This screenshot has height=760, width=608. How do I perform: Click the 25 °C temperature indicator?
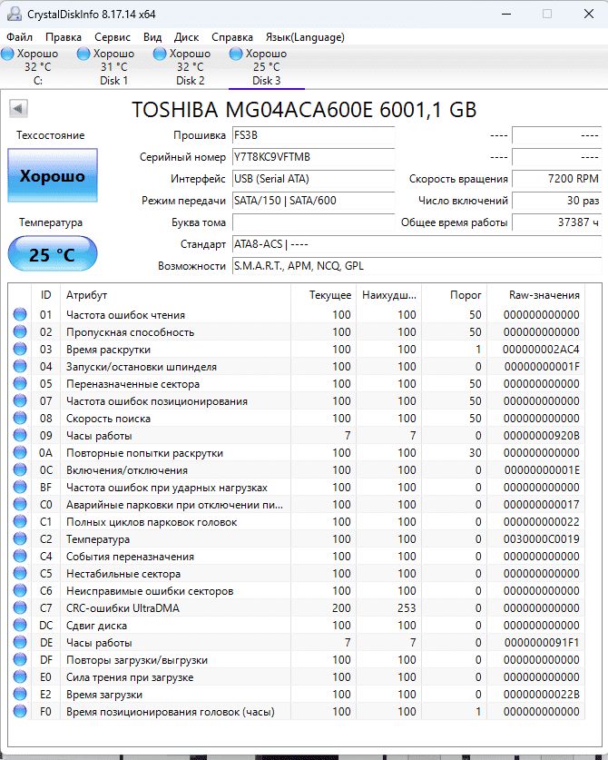click(x=52, y=254)
